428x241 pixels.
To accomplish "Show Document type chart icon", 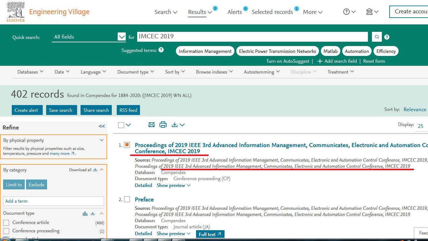I will click(x=85, y=214).
